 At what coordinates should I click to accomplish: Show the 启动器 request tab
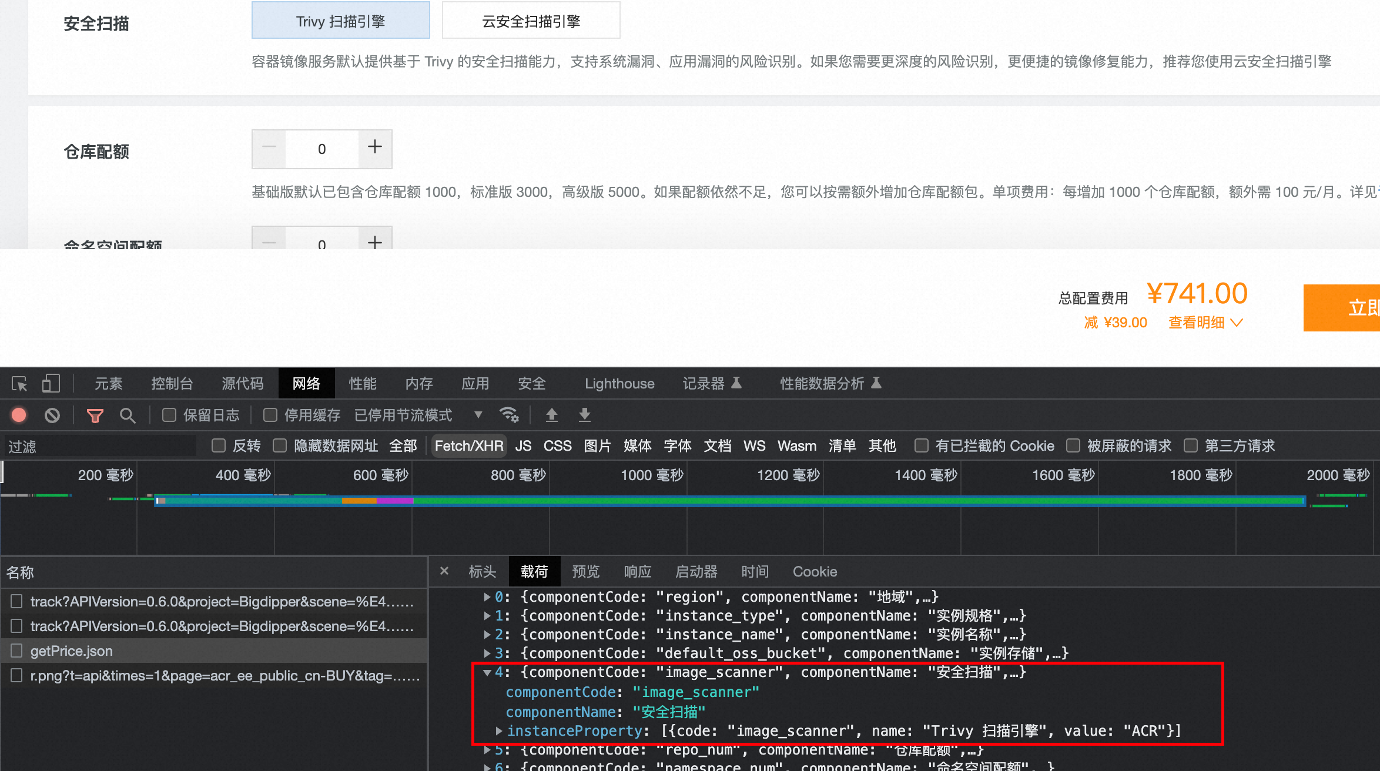[696, 571]
